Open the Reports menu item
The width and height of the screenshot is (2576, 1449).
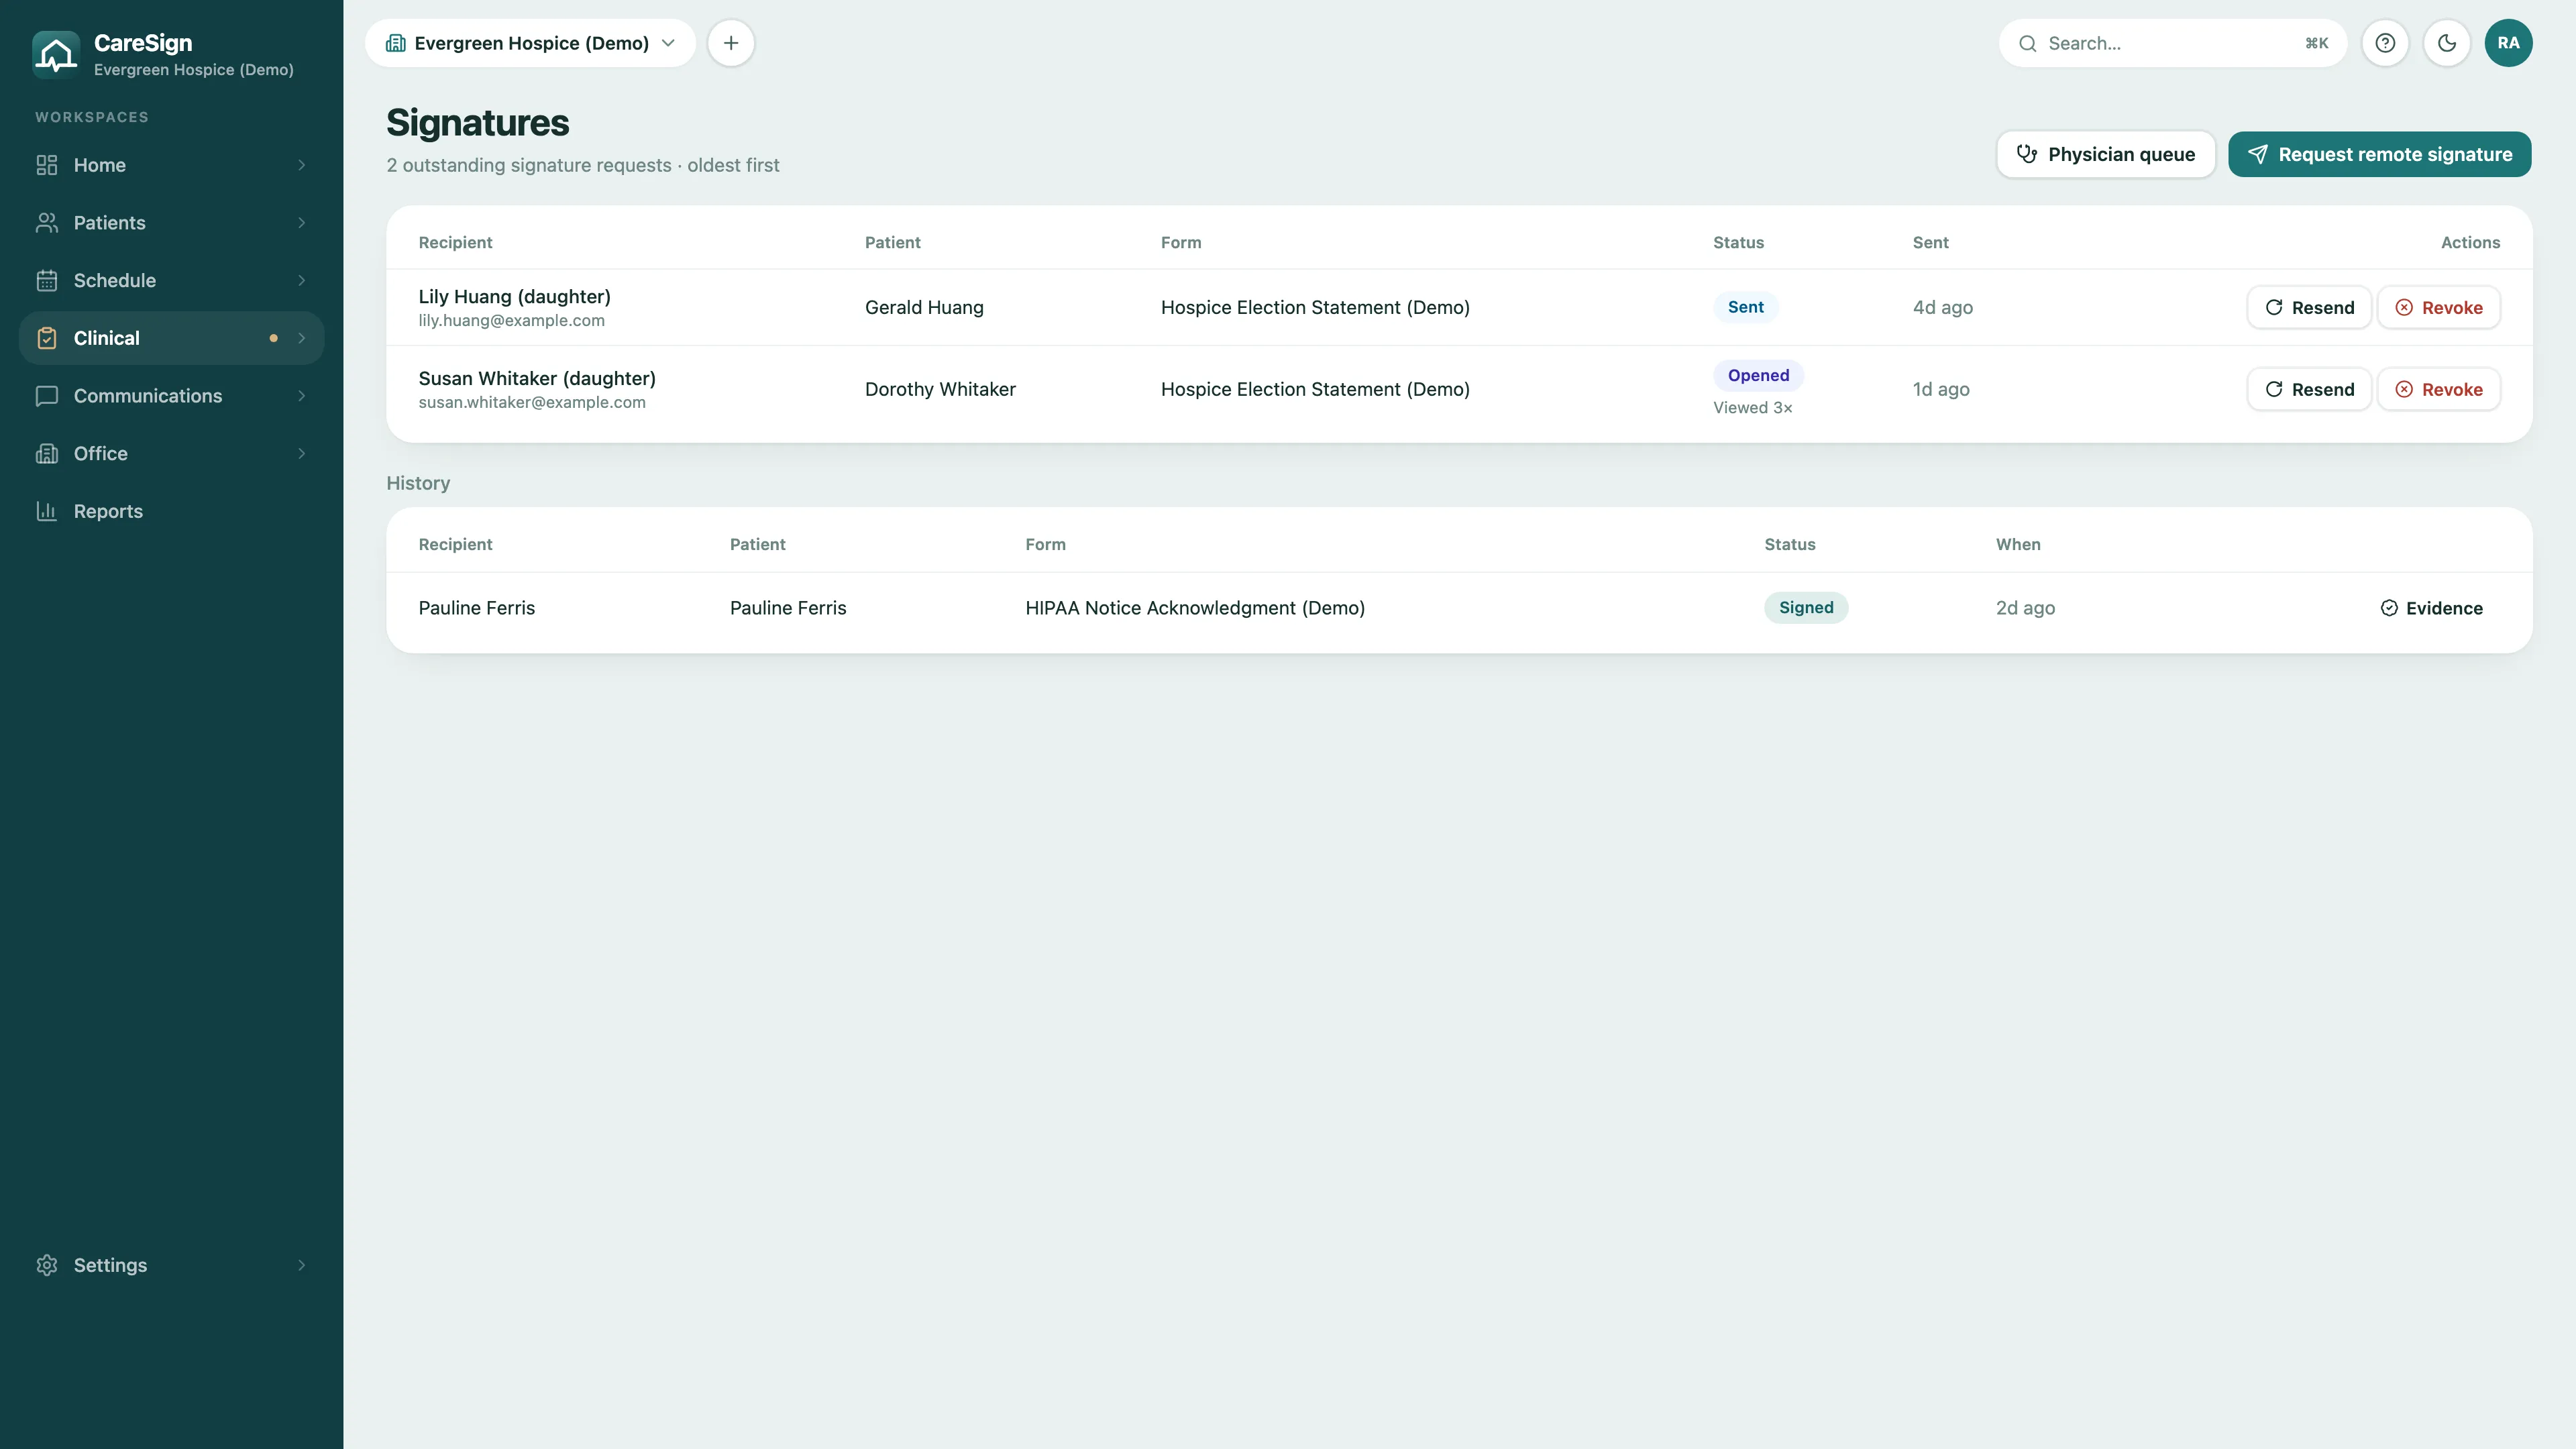click(x=171, y=511)
